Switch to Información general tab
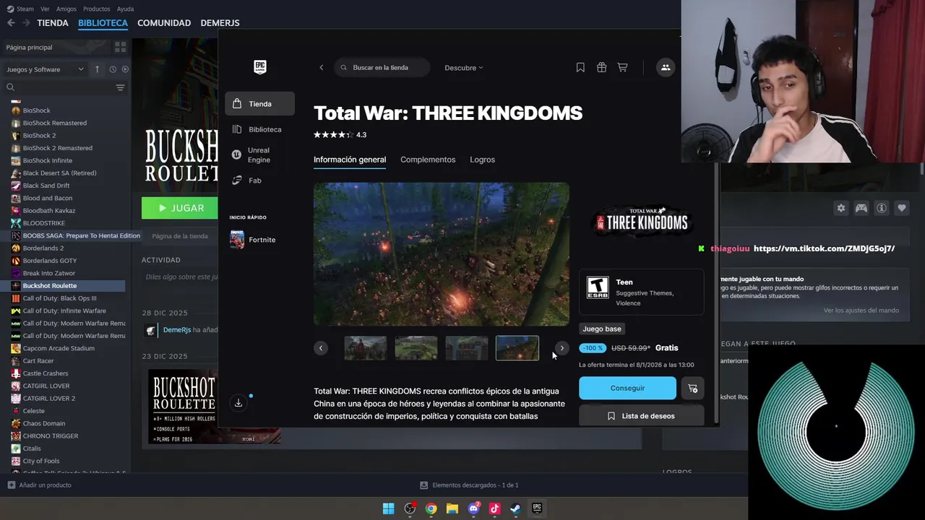 click(x=350, y=160)
